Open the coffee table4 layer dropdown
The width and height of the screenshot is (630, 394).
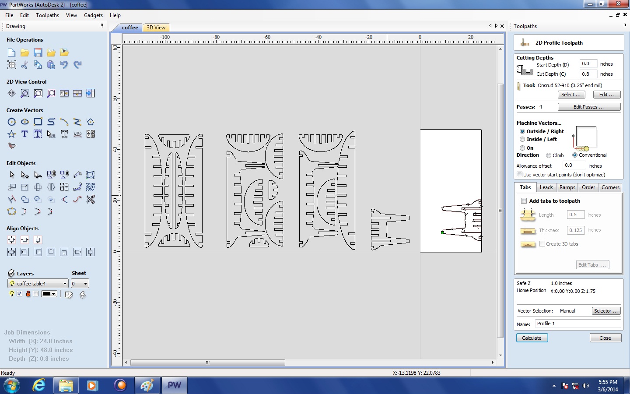[38, 284]
